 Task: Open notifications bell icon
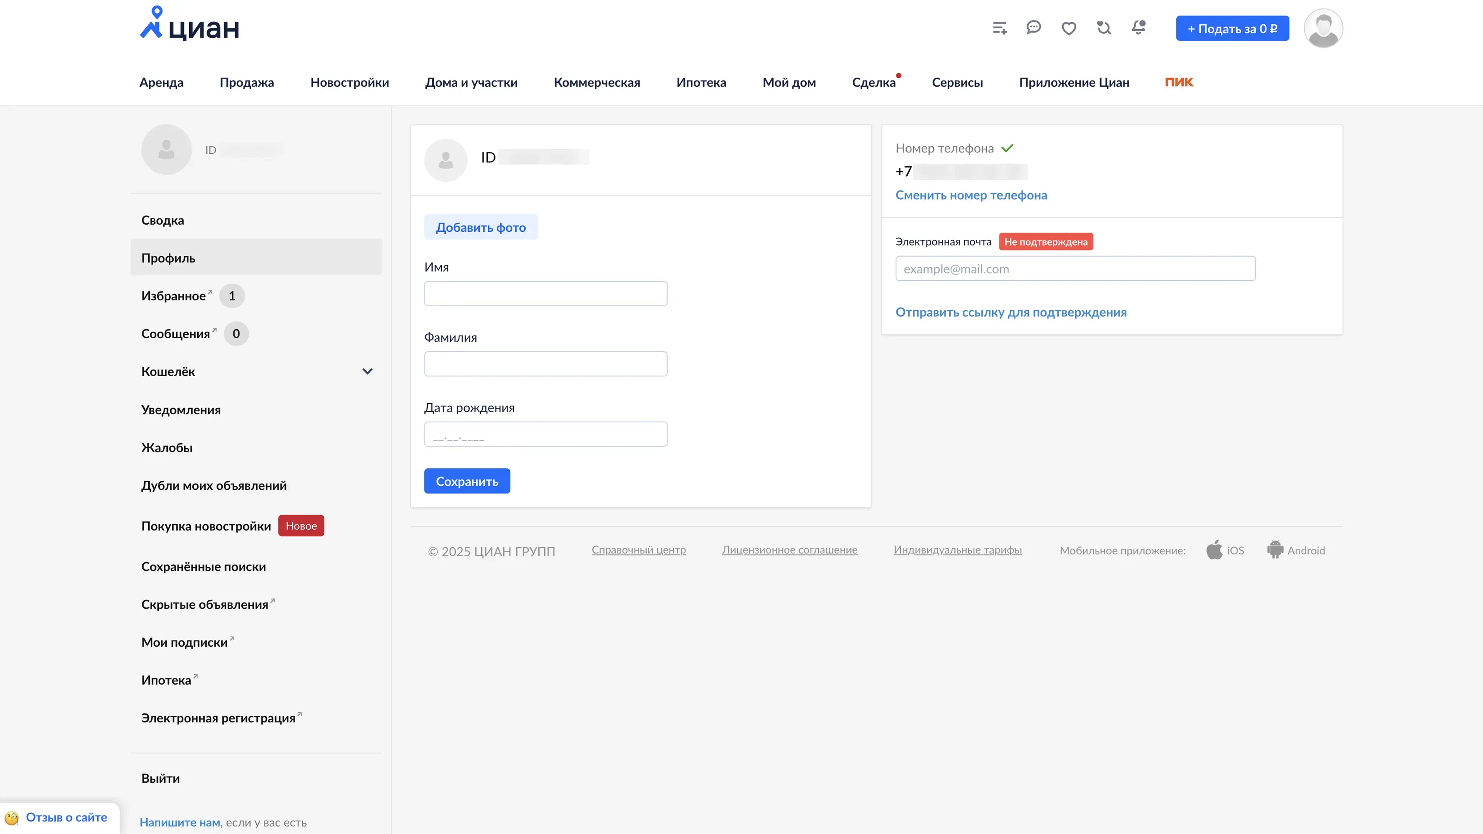pyautogui.click(x=1139, y=28)
